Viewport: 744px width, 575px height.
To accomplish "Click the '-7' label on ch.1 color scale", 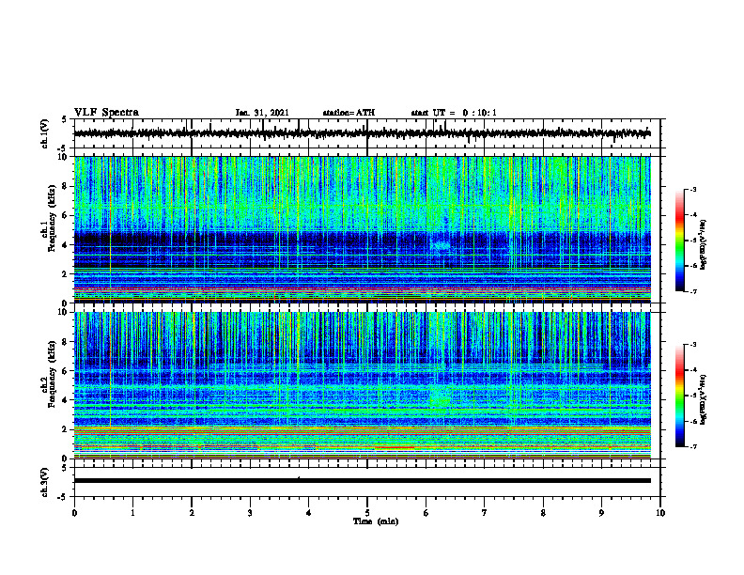I will pyautogui.click(x=693, y=291).
